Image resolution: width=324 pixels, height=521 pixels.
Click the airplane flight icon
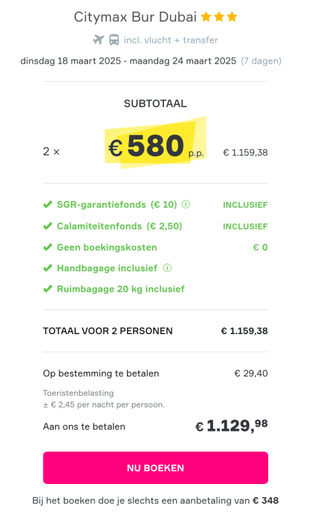tap(98, 40)
